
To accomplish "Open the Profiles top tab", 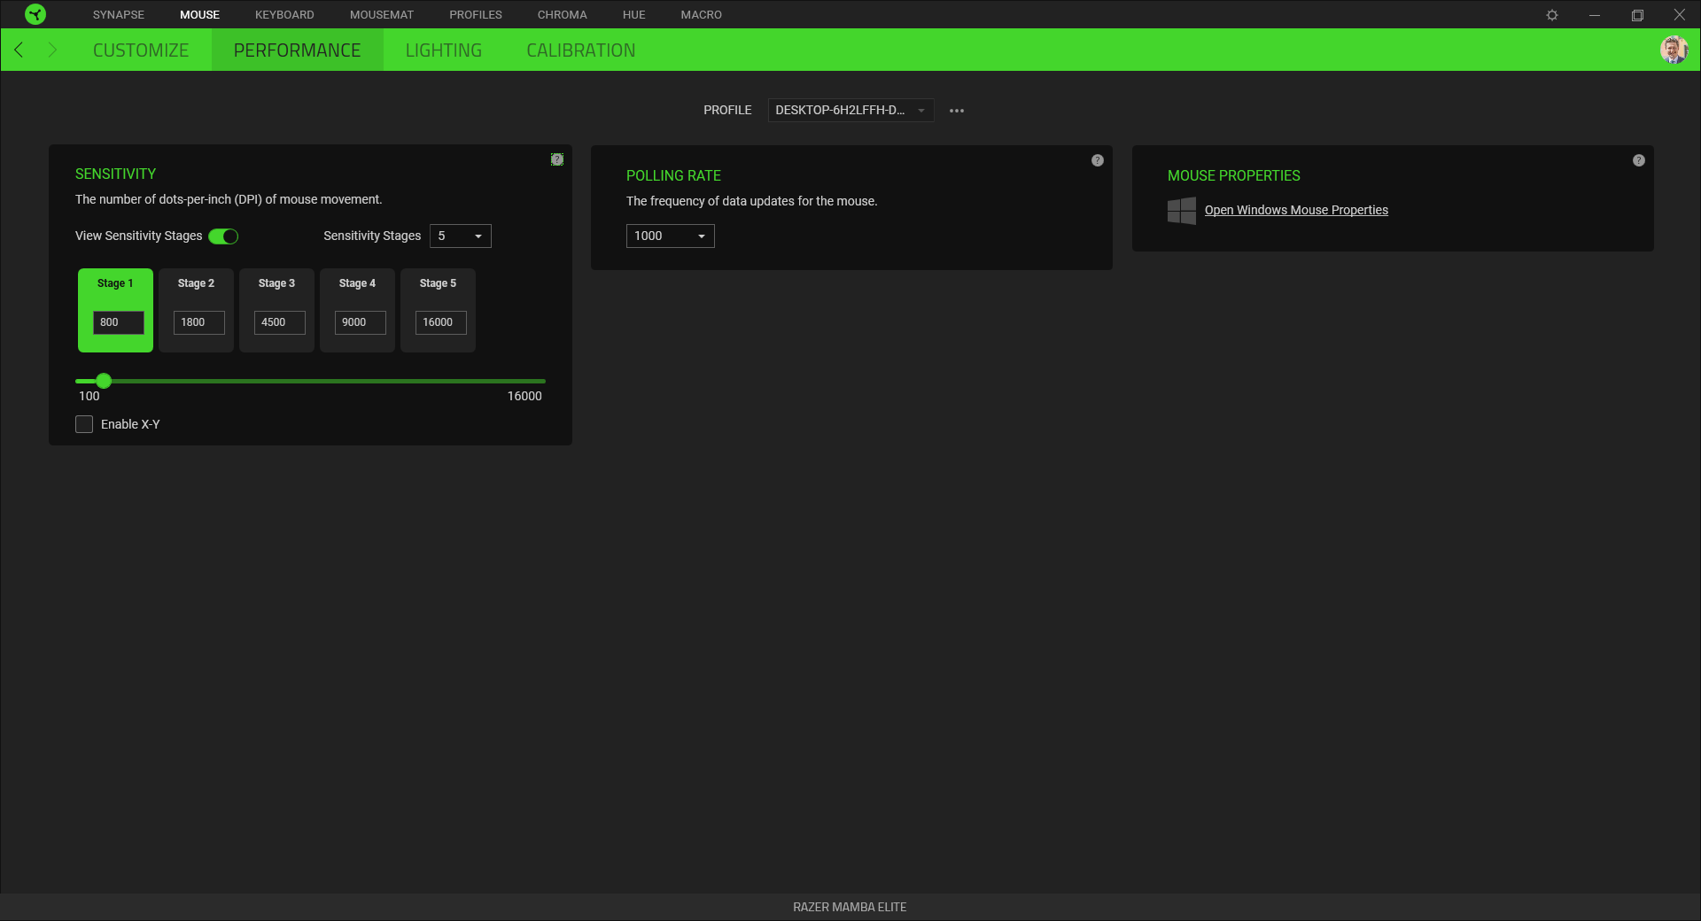I will [x=476, y=15].
